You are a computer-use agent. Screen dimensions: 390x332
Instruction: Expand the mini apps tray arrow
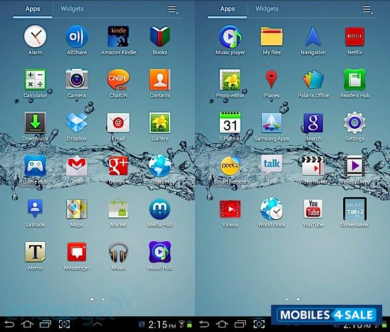97,324
